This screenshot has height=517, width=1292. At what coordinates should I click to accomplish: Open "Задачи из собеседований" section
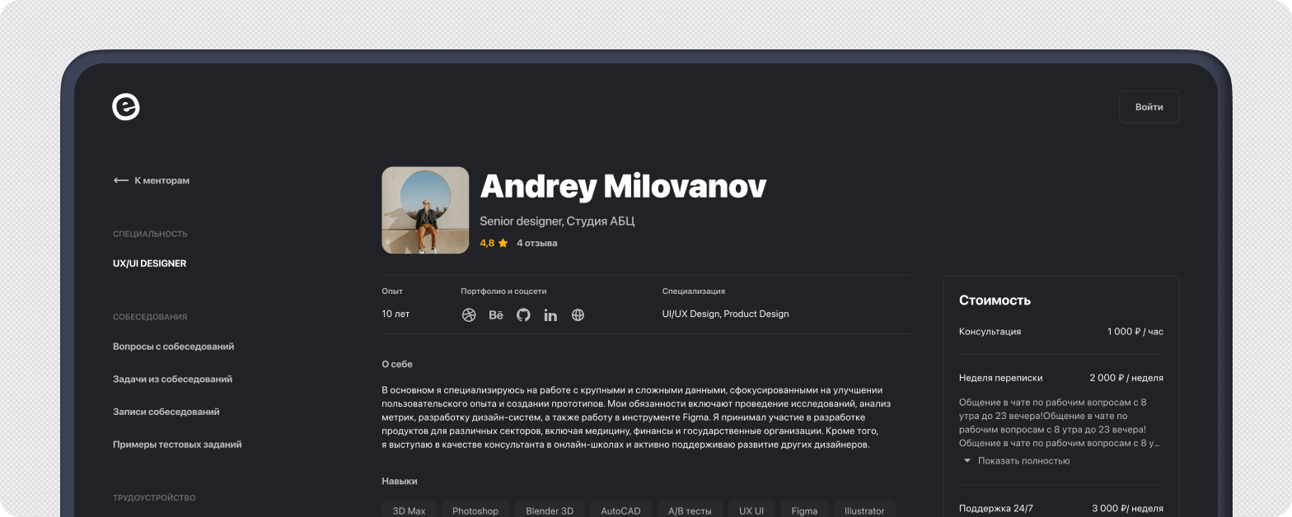[x=172, y=380]
